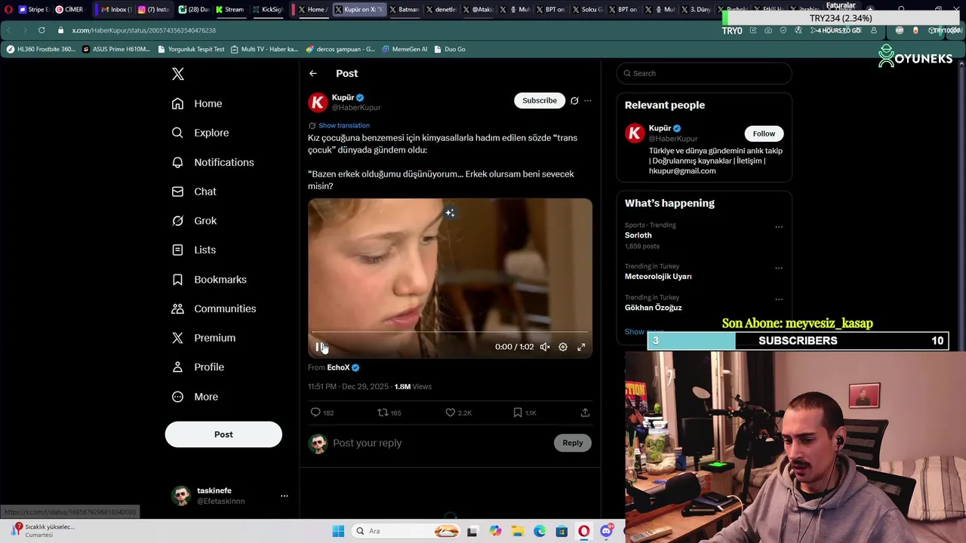The height and width of the screenshot is (543, 966).
Task: Open Discord from the taskbar
Action: coord(606,531)
